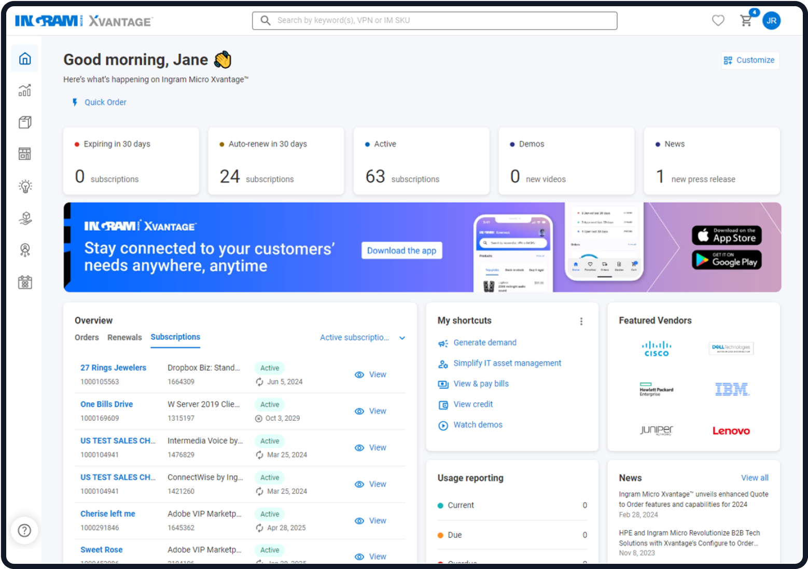This screenshot has height=569, width=808.
Task: Click the wishlist heart icon
Action: (x=718, y=21)
